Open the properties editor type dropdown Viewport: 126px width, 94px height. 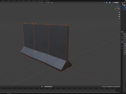122,32
